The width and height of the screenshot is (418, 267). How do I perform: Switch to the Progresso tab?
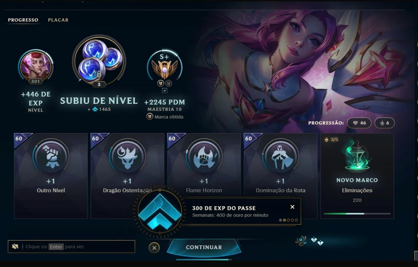click(23, 20)
